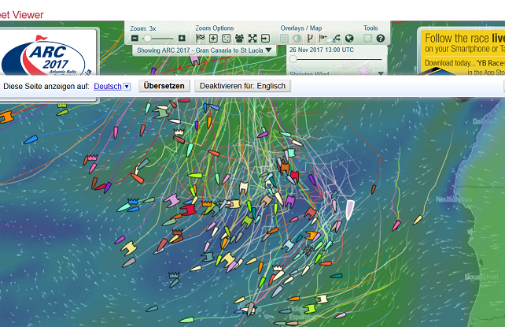This screenshot has height=327, width=505.
Task: Click the ARC 2017 logo
Action: 46,55
